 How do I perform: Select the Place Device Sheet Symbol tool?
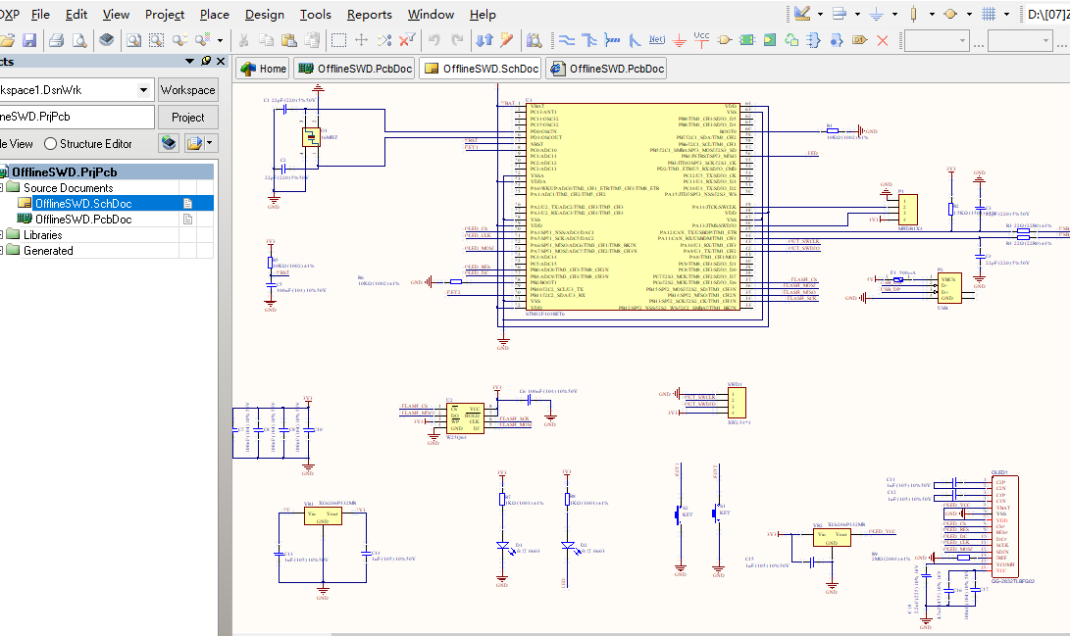791,40
